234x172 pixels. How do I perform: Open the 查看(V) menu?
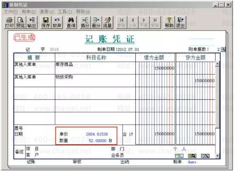(47, 12)
